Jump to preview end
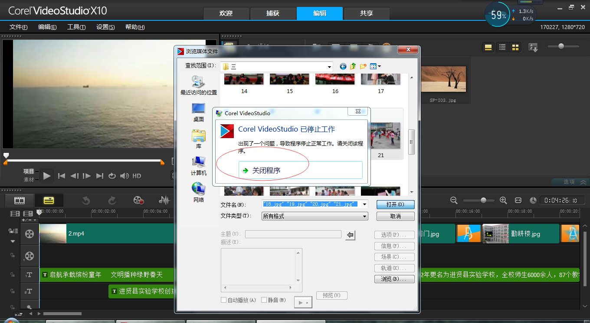 pyautogui.click(x=100, y=176)
